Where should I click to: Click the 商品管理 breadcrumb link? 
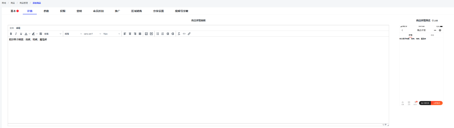click(x=23, y=3)
